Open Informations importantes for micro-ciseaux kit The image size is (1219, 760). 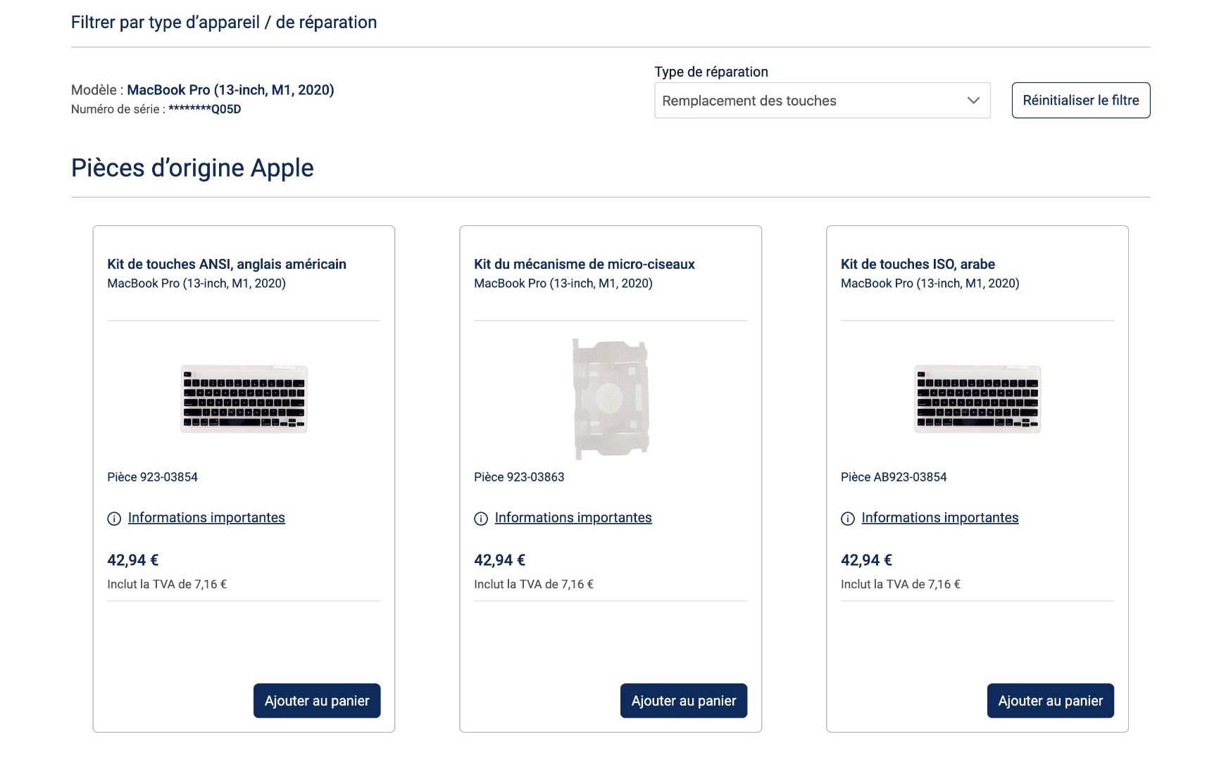(573, 518)
